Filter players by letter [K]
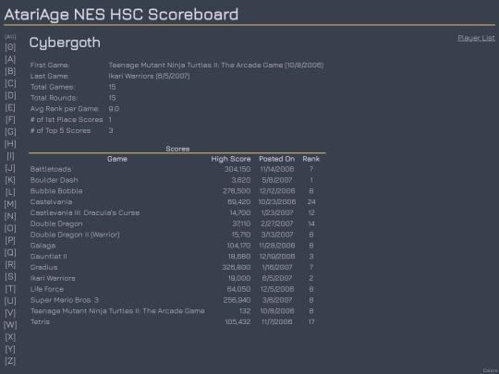This screenshot has width=499, height=374. (10, 180)
